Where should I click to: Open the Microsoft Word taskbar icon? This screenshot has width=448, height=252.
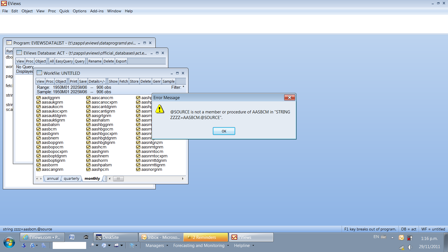pos(72,237)
